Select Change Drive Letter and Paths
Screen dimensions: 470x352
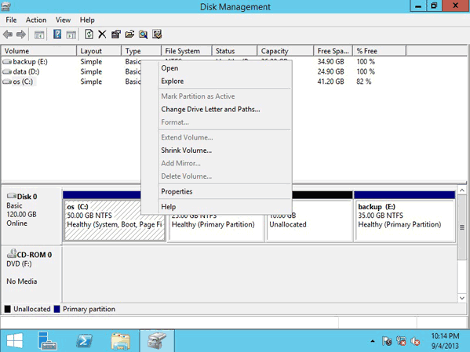[217, 109]
